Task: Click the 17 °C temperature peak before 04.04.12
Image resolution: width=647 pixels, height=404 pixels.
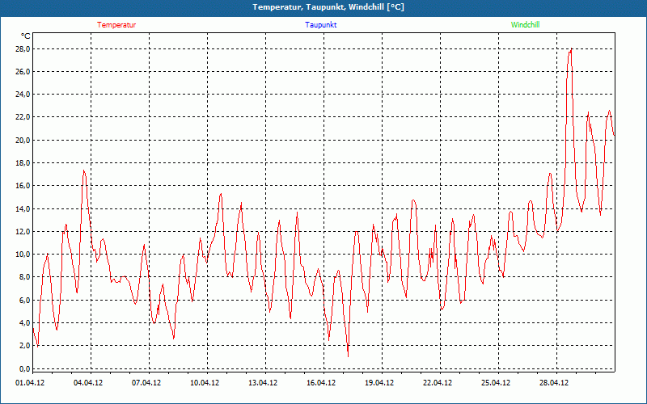Action: tap(84, 170)
